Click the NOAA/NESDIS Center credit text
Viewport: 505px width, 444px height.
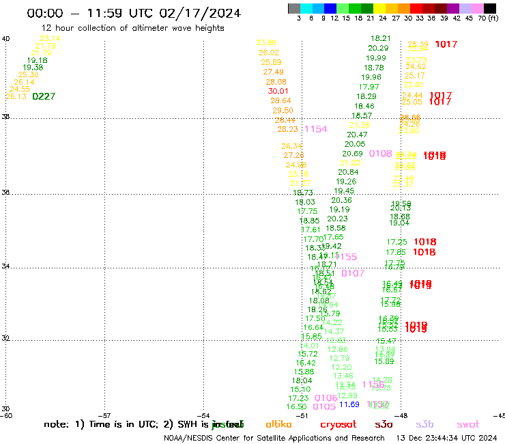[274, 438]
